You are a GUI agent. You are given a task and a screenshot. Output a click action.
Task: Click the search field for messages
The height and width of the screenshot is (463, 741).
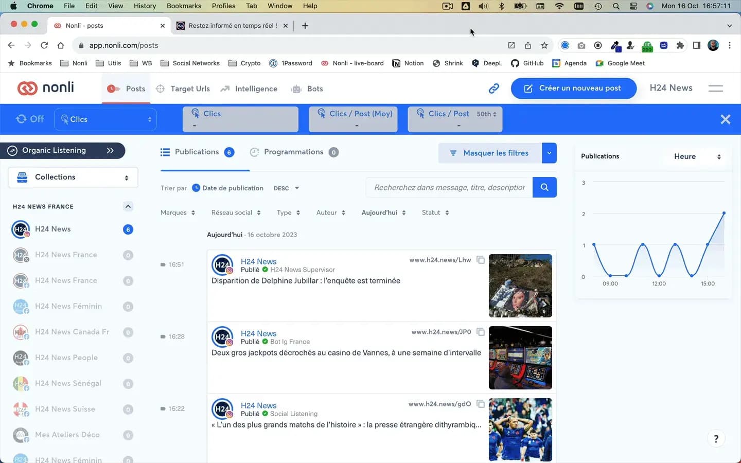(449, 188)
